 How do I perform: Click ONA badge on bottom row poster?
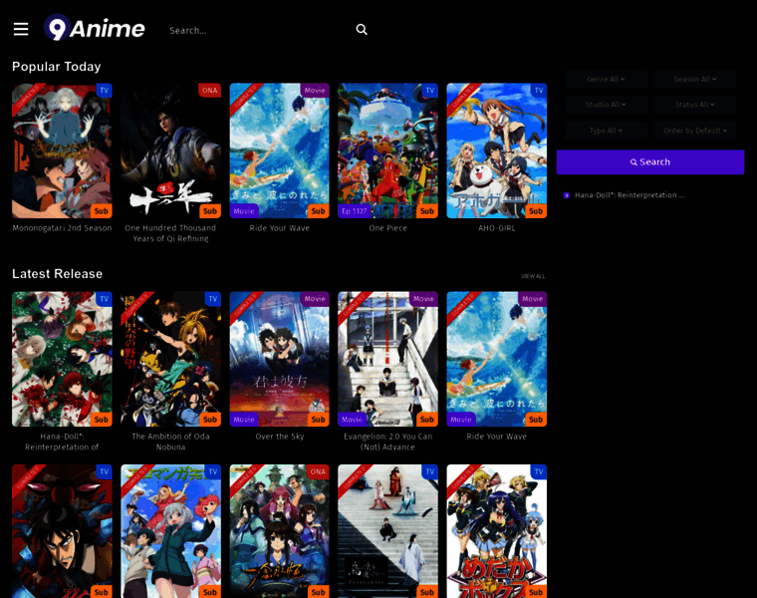(318, 472)
